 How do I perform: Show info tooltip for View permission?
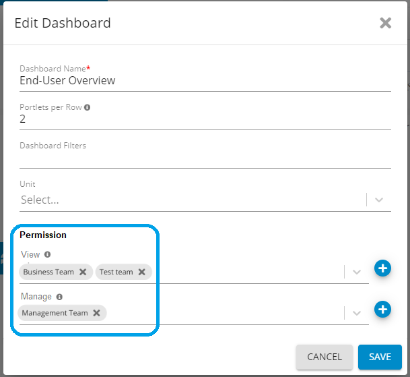[x=48, y=255]
